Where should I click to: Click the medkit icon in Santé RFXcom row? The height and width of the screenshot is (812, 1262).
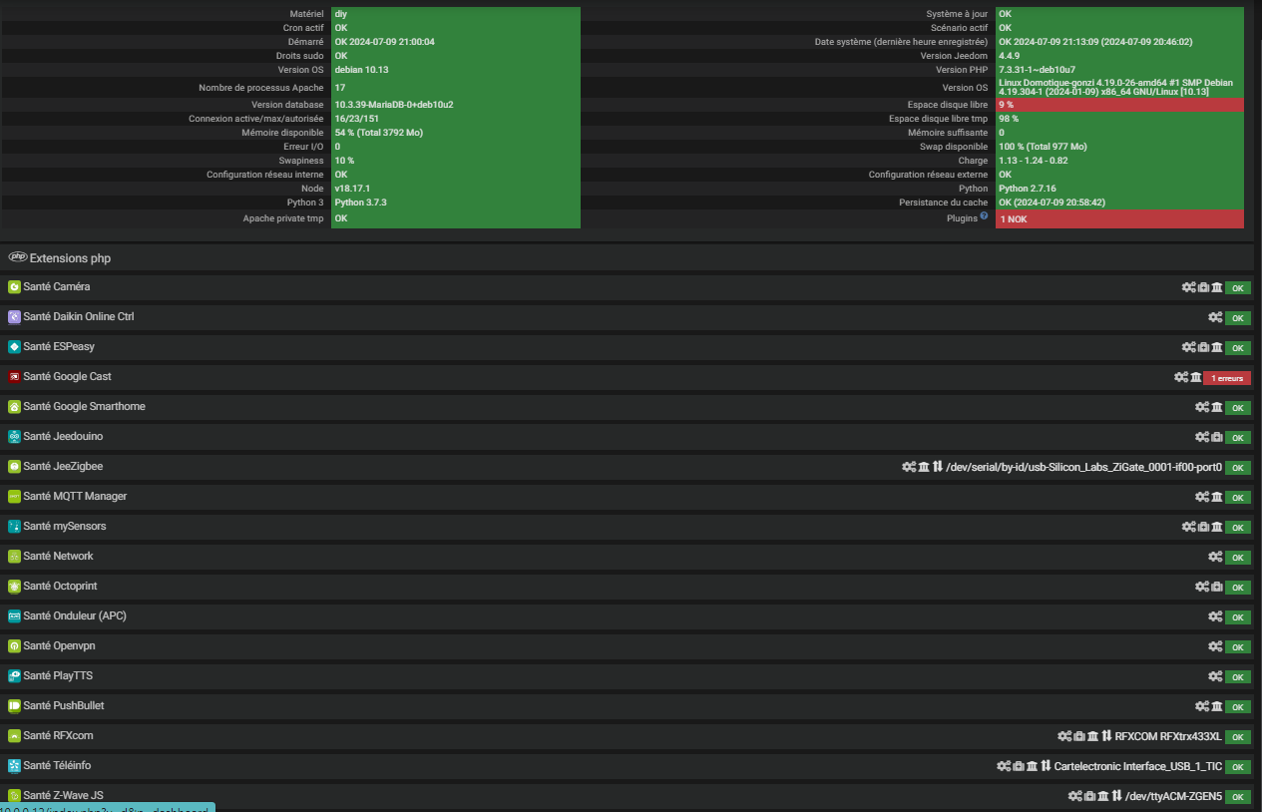(x=1079, y=736)
